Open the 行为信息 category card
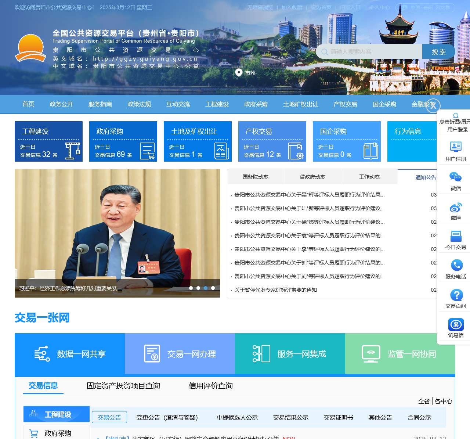This screenshot has width=470, height=439. [x=412, y=141]
